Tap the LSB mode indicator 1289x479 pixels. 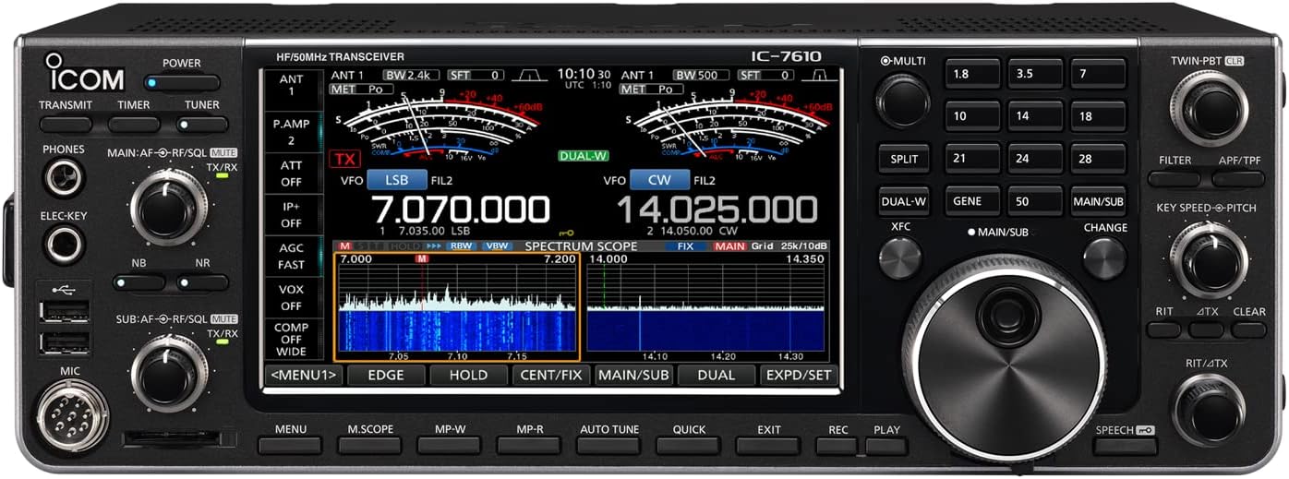click(x=396, y=180)
